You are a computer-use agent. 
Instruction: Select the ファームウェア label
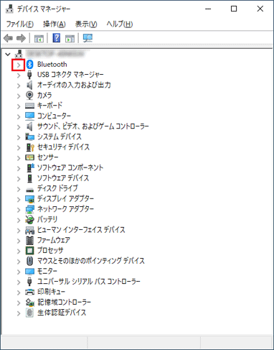coord(54,240)
